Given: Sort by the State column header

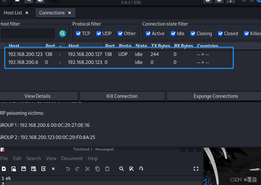Looking at the screenshot, I should pos(141,46).
